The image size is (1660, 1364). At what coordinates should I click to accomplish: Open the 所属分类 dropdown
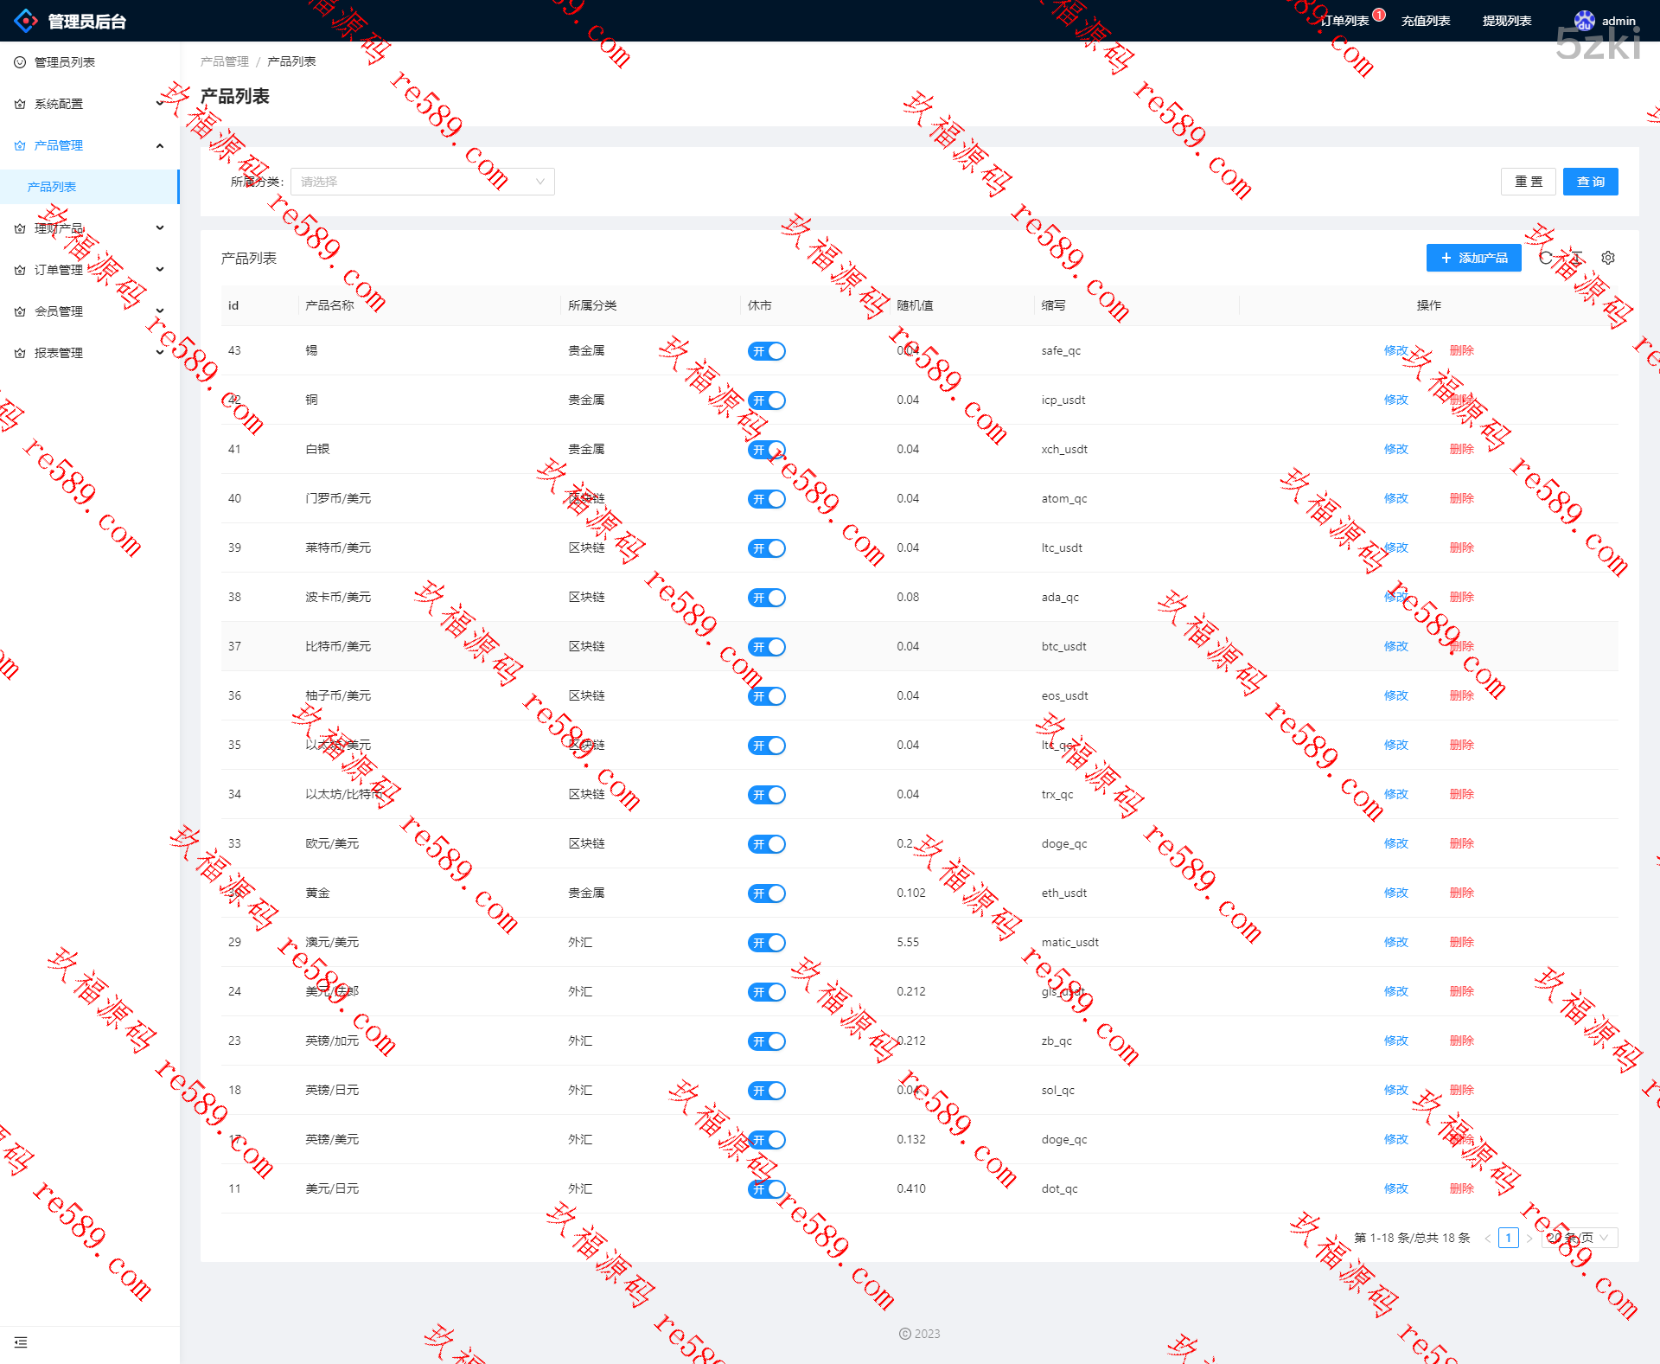(422, 182)
